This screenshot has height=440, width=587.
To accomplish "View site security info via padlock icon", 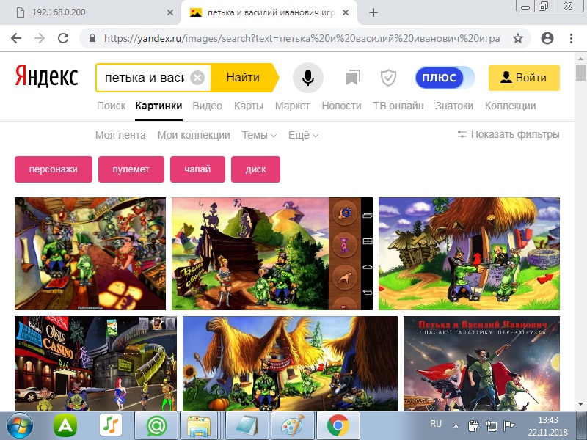I will click(92, 38).
